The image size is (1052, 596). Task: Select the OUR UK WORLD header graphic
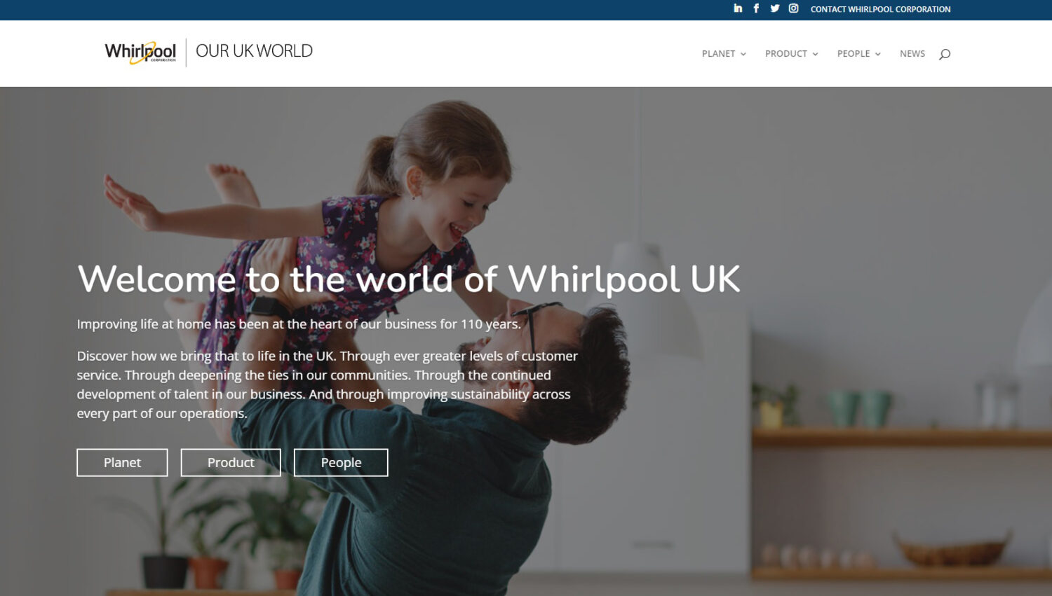click(254, 50)
